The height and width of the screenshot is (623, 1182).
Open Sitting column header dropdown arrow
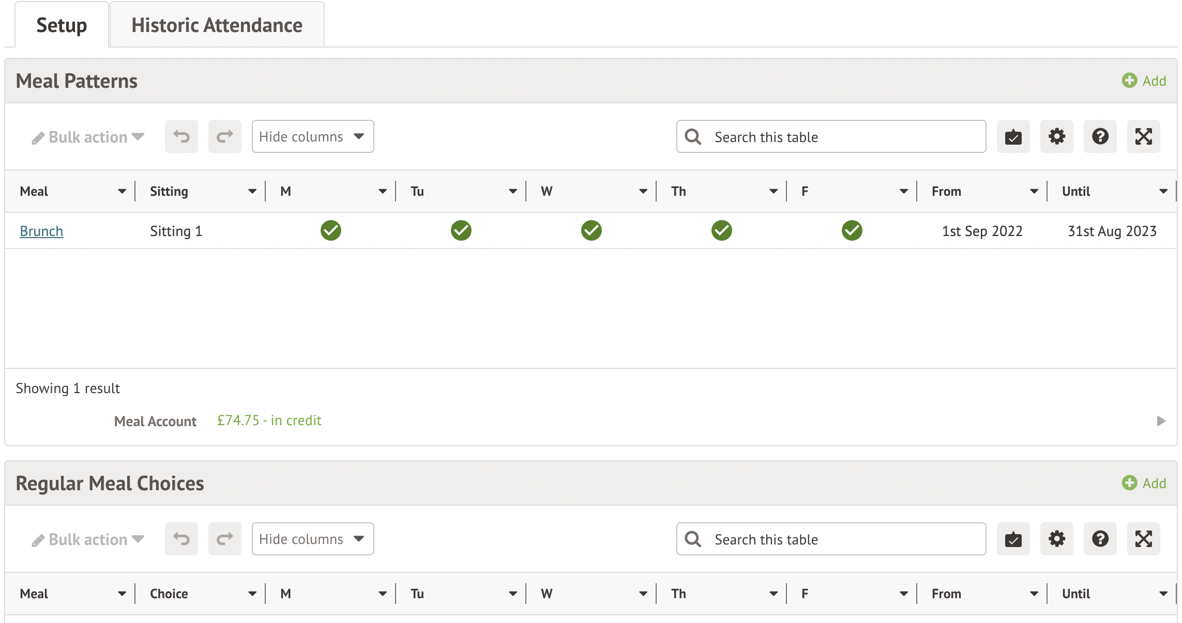[x=252, y=192]
